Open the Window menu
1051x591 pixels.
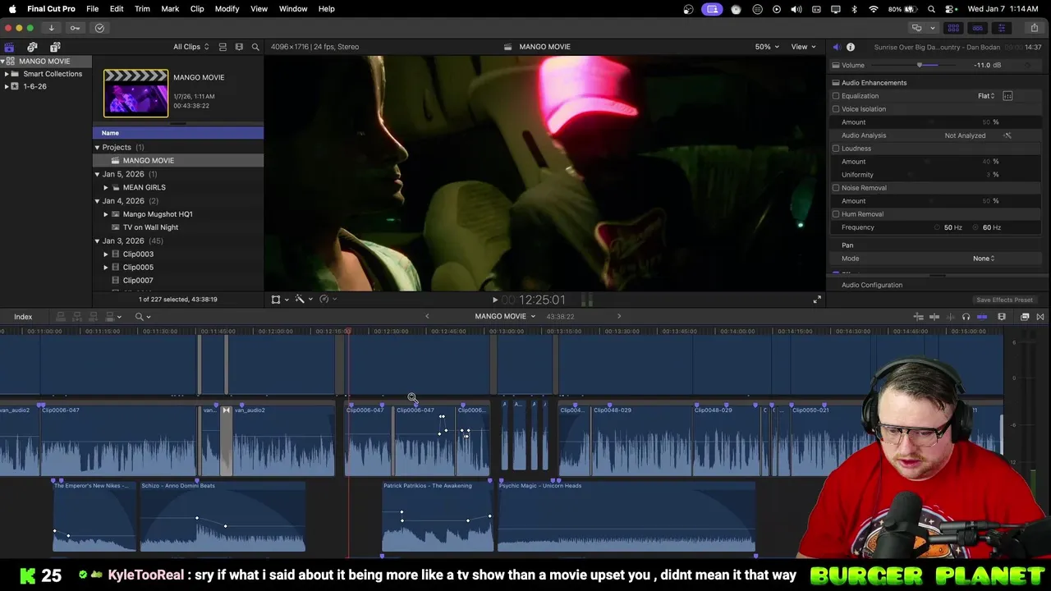[x=293, y=9]
